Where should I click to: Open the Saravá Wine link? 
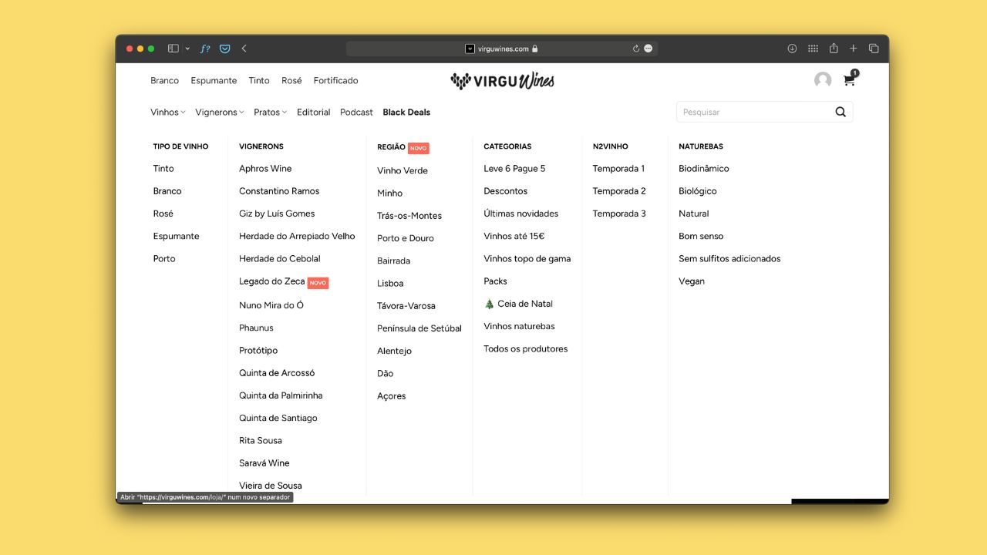click(x=264, y=463)
